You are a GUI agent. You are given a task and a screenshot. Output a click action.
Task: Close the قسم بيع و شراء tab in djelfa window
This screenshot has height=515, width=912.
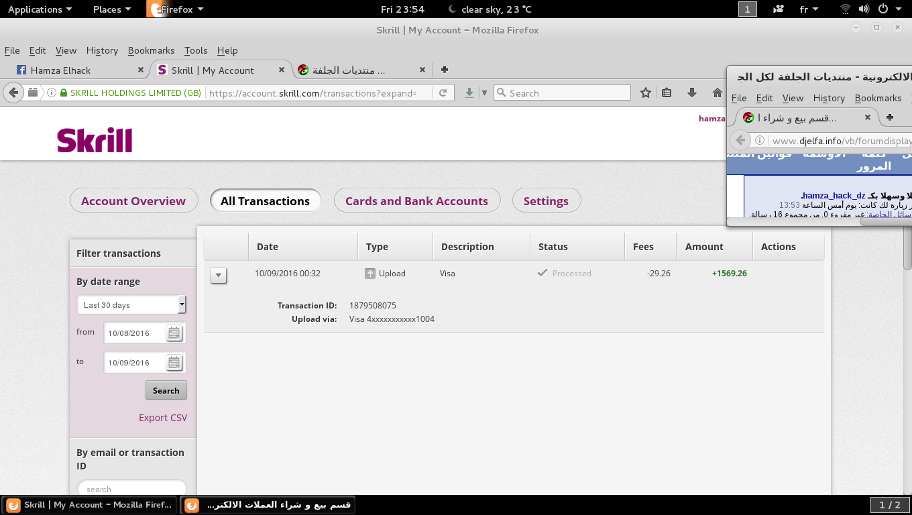(x=867, y=117)
